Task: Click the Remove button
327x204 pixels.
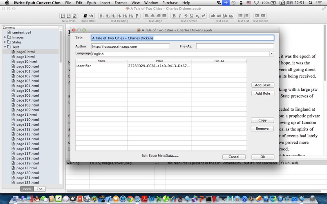Action: pyautogui.click(x=262, y=129)
